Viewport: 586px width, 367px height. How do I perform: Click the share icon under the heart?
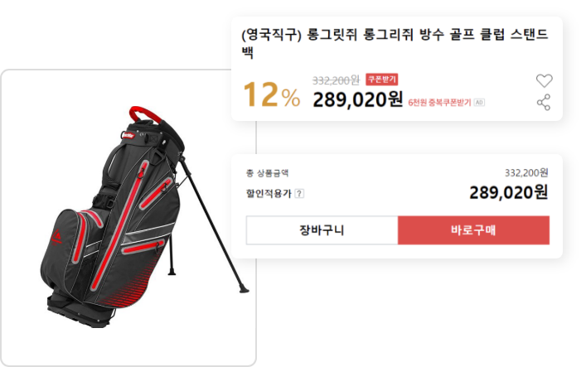pos(544,102)
